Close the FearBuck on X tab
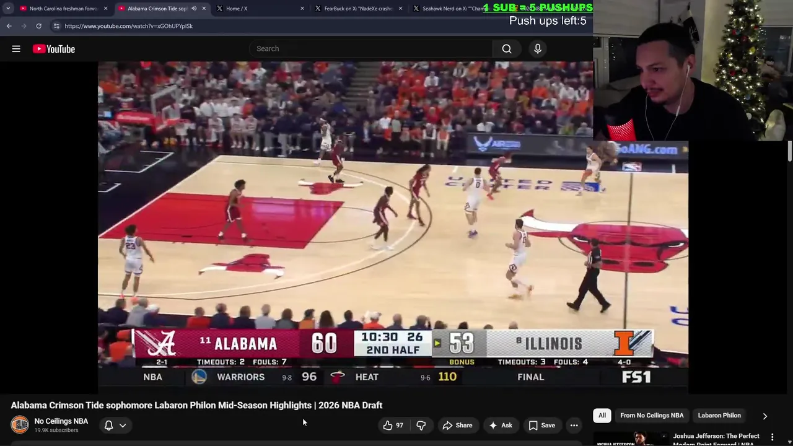The height and width of the screenshot is (446, 793). [x=400, y=9]
